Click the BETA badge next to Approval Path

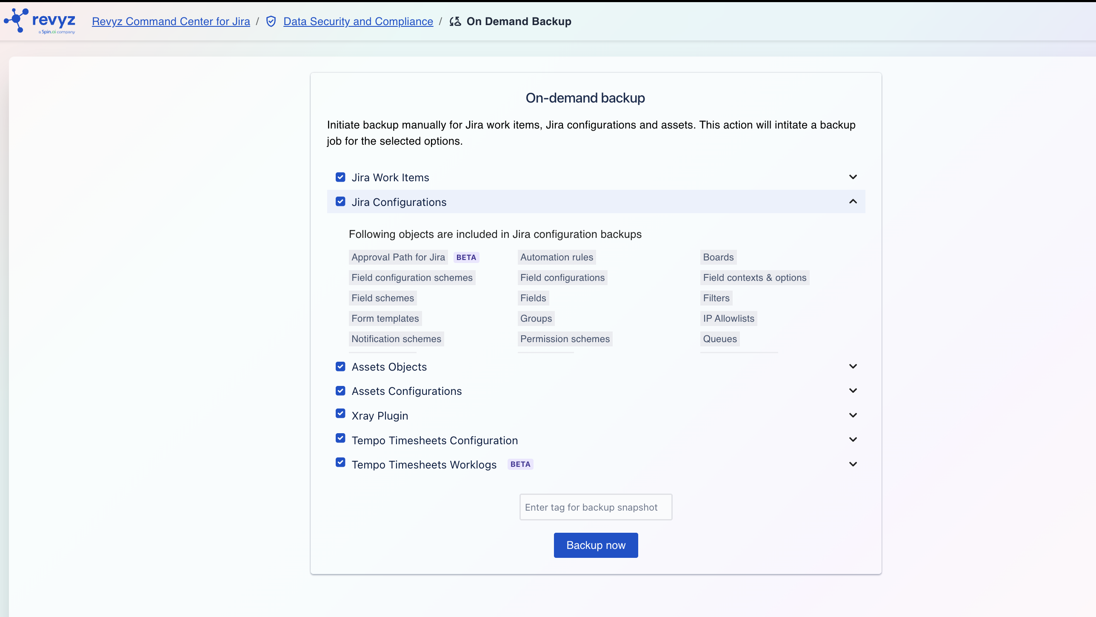[x=466, y=257]
